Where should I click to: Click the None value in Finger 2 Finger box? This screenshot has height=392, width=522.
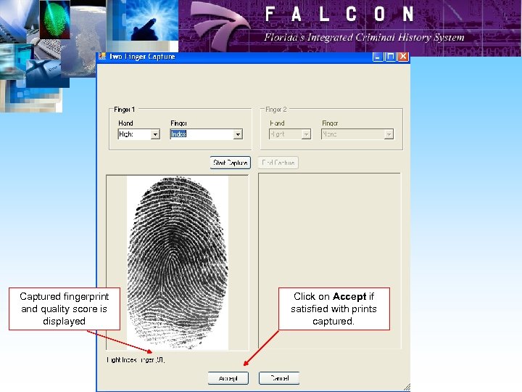(x=330, y=134)
